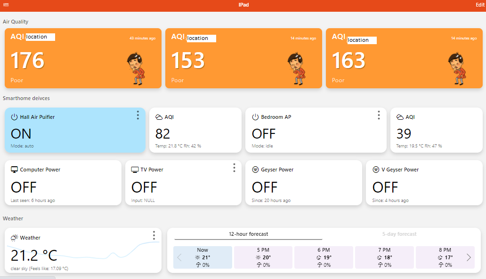Open Hall Air Purifier three-dot menu
This screenshot has width=486, height=279.
click(x=138, y=115)
